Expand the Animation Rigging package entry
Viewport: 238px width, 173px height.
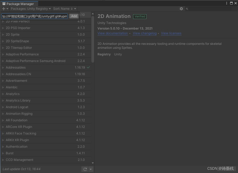[x=3, y=113]
